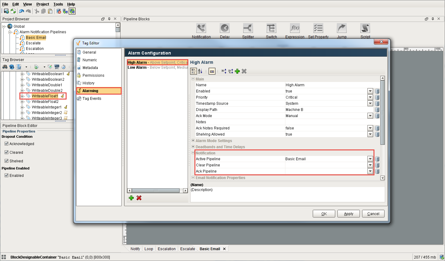
Task: Select the Low Alarm entry in alarm list
Action: tap(157, 67)
